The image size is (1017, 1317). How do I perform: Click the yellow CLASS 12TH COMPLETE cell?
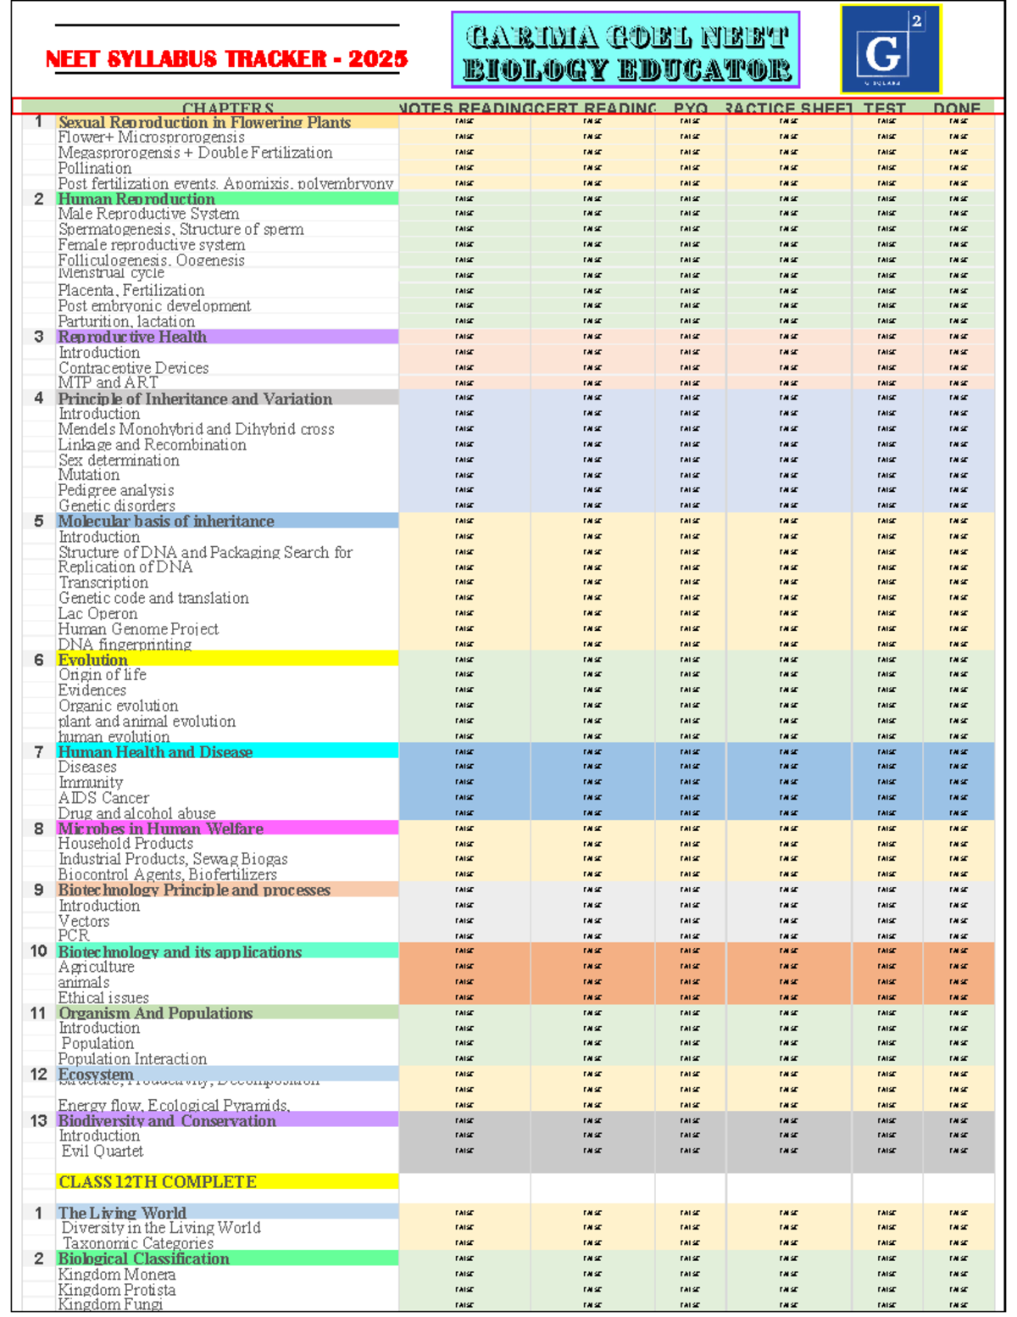[x=227, y=1181]
